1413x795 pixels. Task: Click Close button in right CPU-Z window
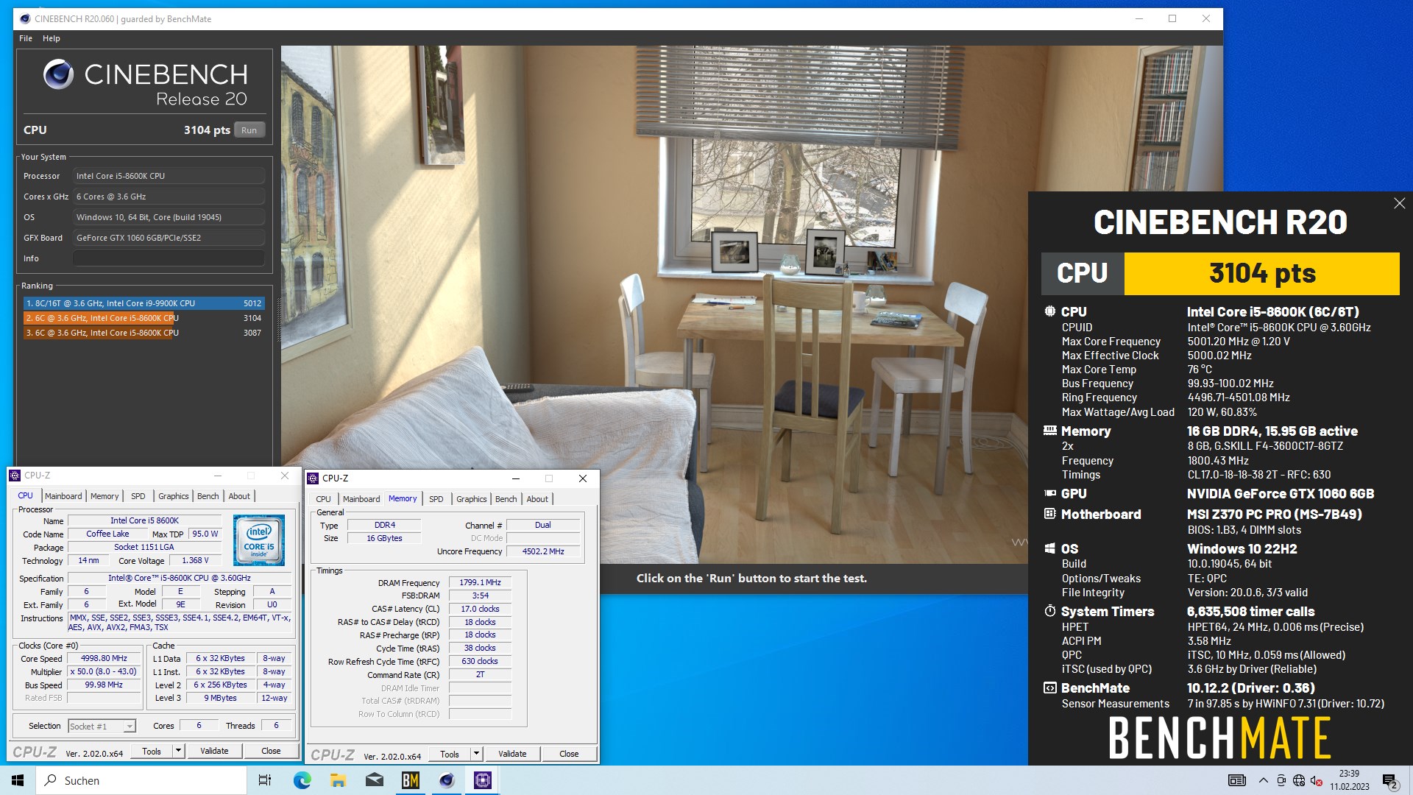coord(569,754)
